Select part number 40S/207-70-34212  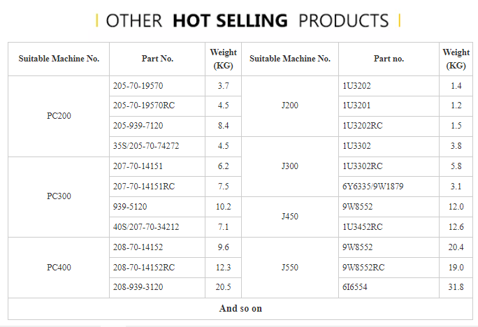point(146,227)
